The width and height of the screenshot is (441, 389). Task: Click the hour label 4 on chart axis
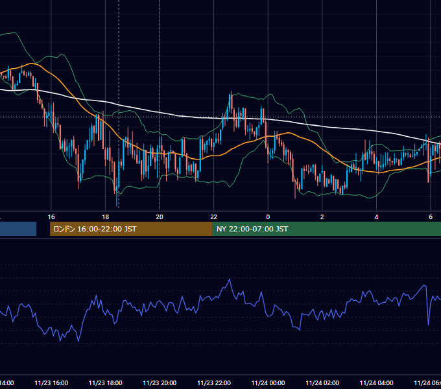[x=376, y=217]
